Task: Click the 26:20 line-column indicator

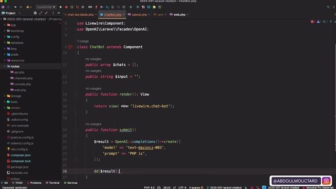Action: (167, 187)
